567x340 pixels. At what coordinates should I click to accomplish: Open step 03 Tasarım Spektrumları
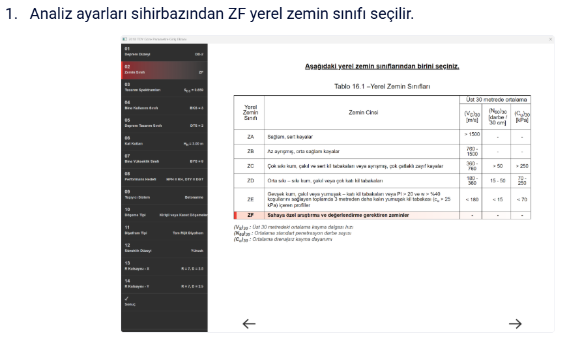click(164, 87)
